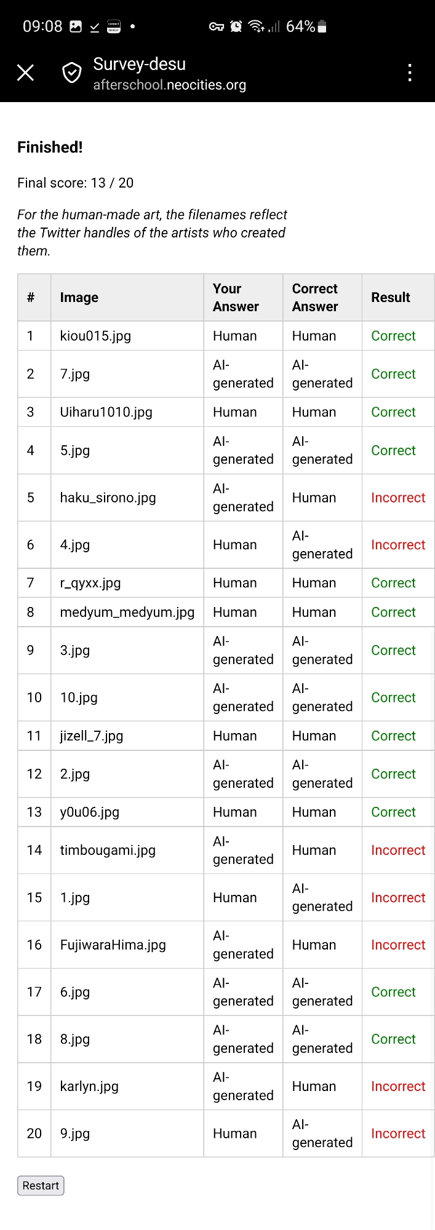Tap the Wi-Fi status icon

click(x=256, y=26)
